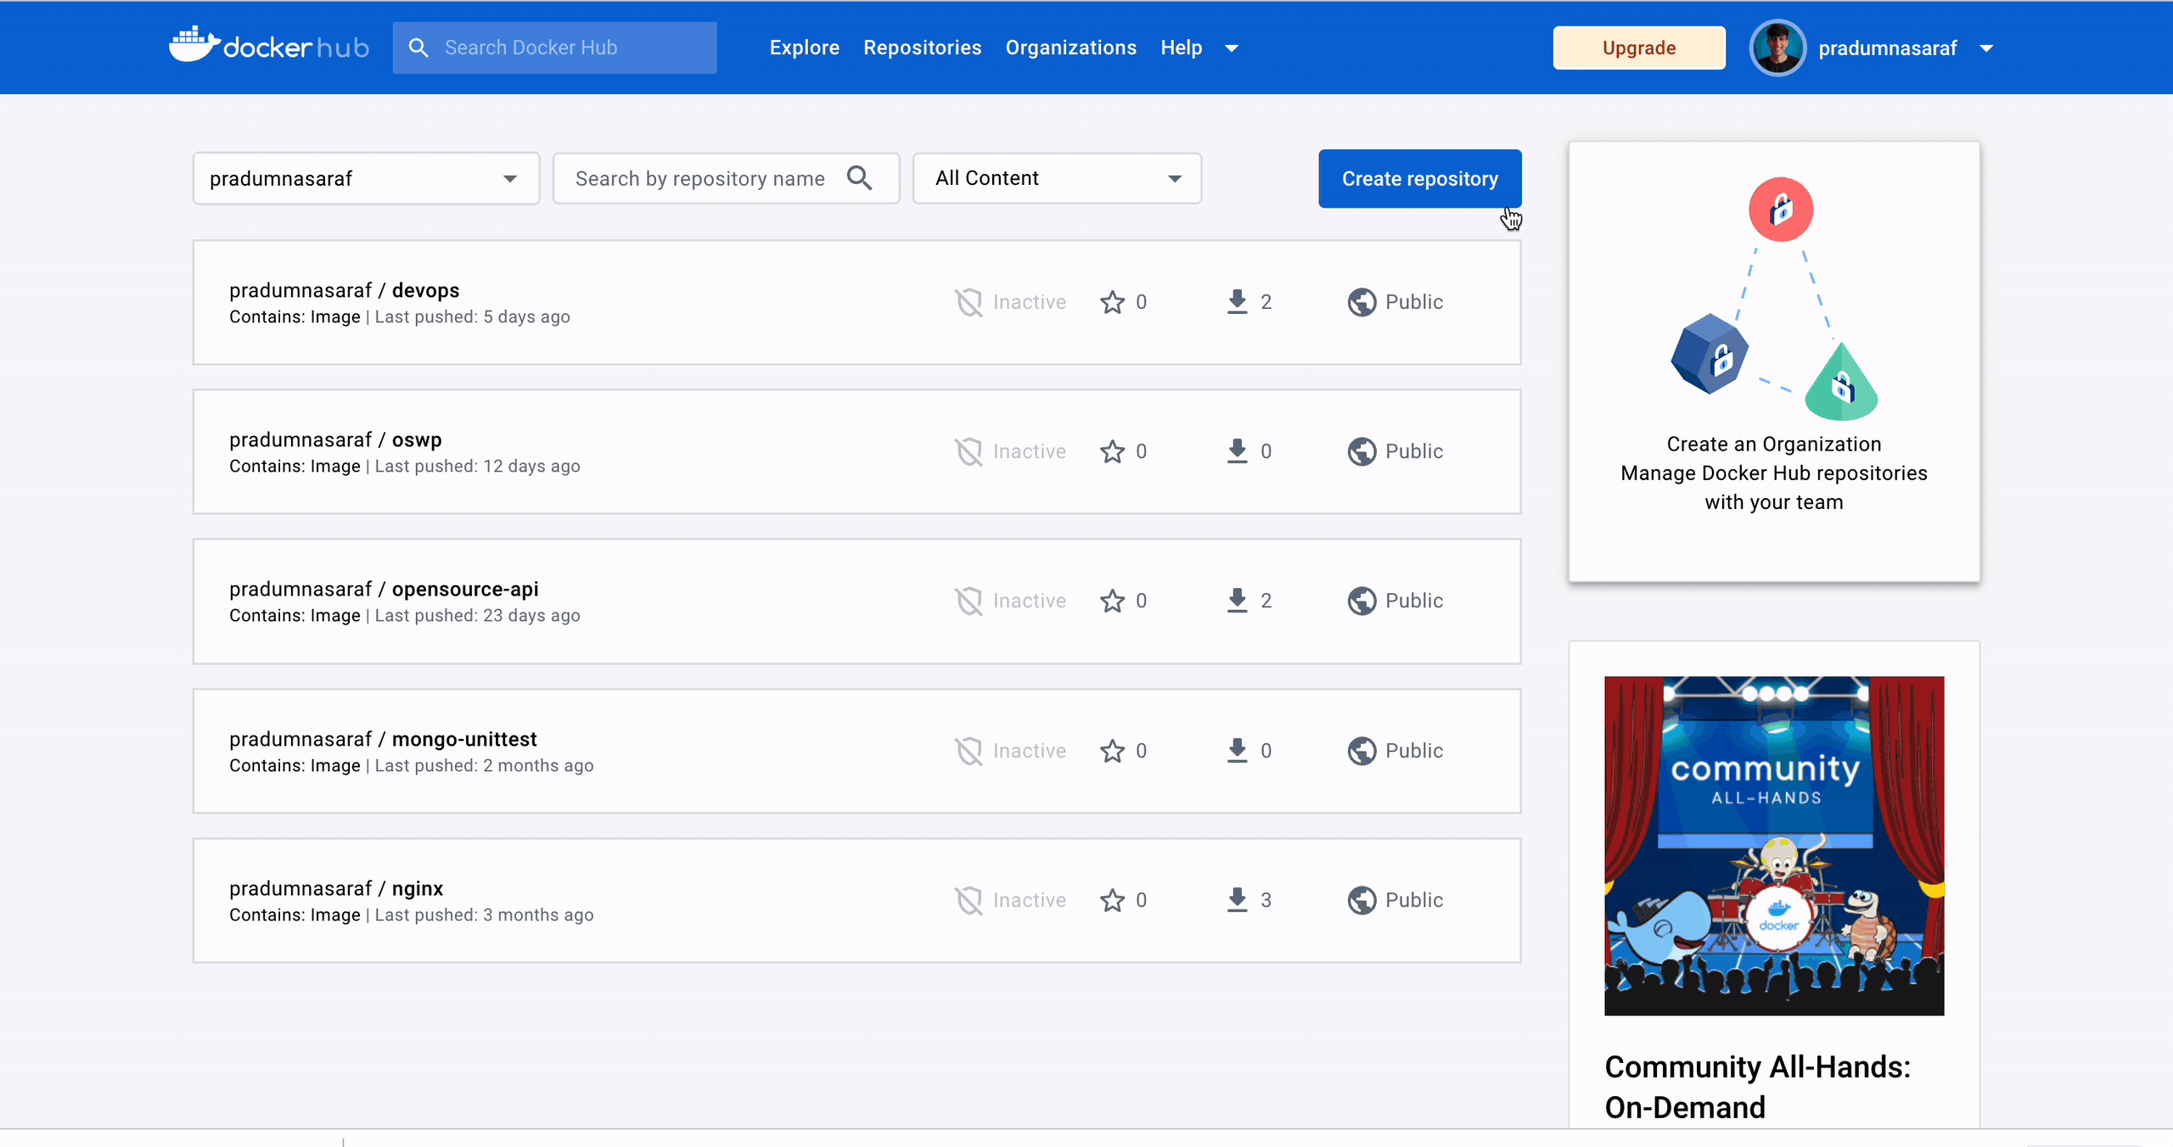This screenshot has height=1147, width=2173.
Task: Open the account menu arrow beside username
Action: pos(1985,48)
